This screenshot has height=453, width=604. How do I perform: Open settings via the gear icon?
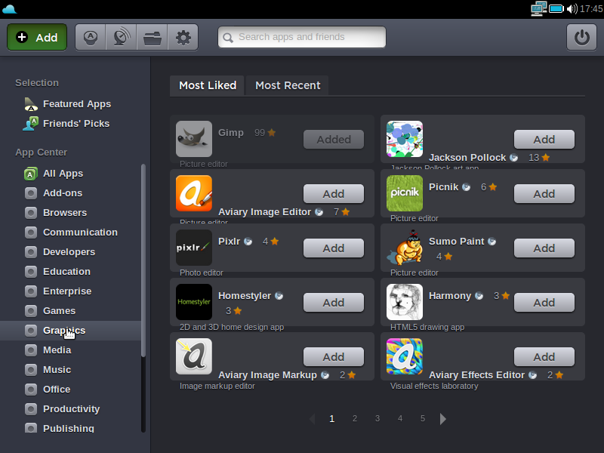tap(183, 37)
